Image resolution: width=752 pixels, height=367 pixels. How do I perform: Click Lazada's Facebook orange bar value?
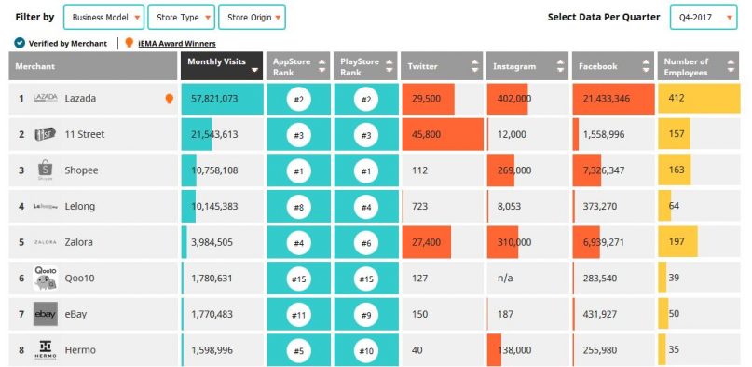click(x=613, y=99)
